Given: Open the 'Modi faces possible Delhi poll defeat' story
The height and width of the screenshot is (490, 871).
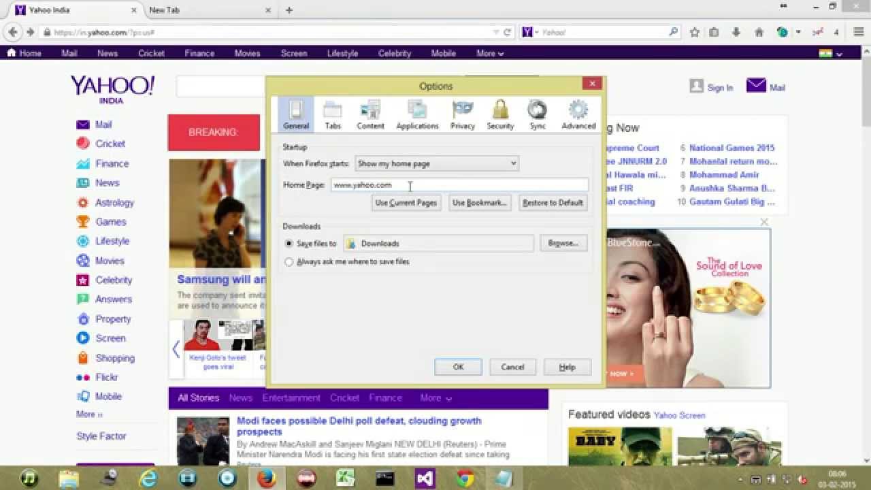Looking at the screenshot, I should [x=359, y=426].
